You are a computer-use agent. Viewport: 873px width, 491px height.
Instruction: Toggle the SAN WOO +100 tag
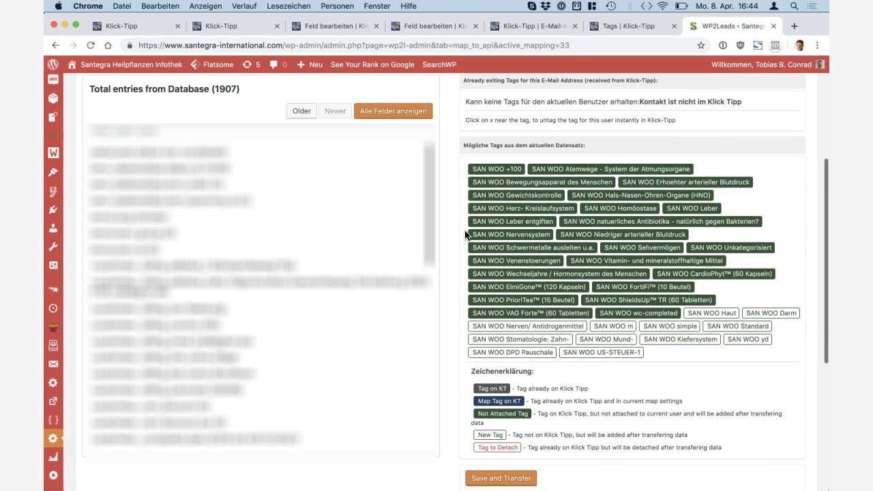pos(497,169)
